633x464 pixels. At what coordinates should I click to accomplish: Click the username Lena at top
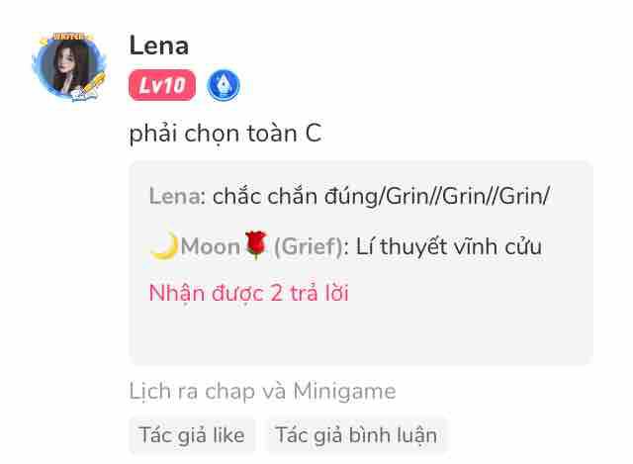[158, 46]
